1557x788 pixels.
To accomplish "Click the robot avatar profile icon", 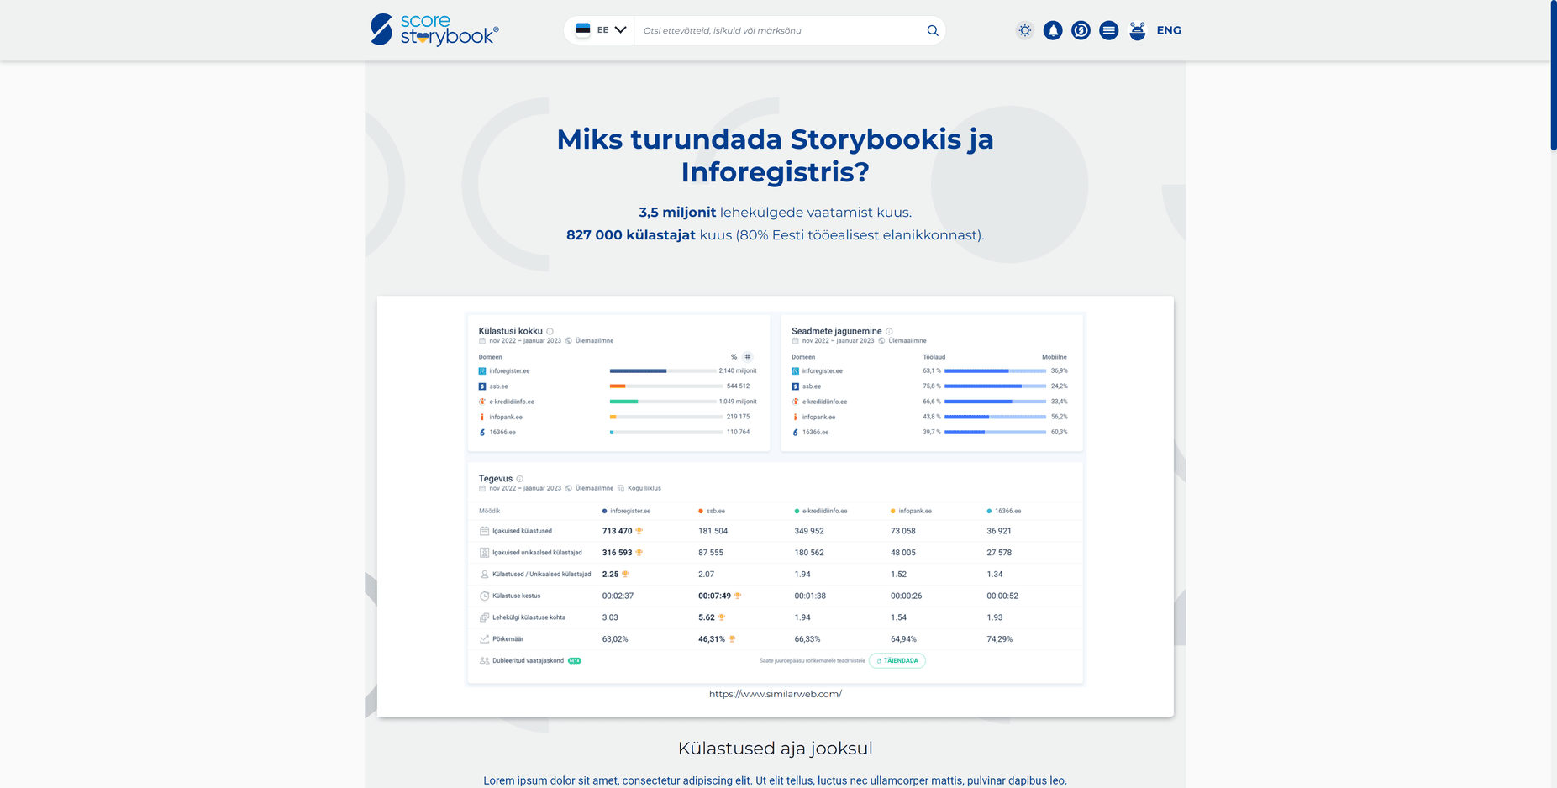I will coord(1137,30).
